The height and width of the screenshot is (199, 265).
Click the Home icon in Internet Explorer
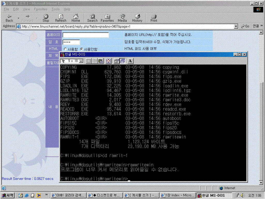(x=76, y=18)
